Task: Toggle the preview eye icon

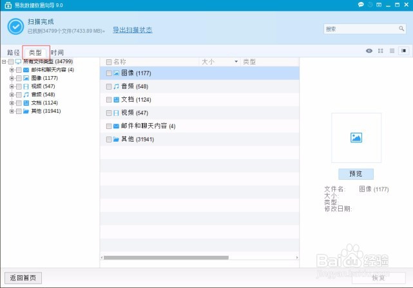Action: click(369, 51)
